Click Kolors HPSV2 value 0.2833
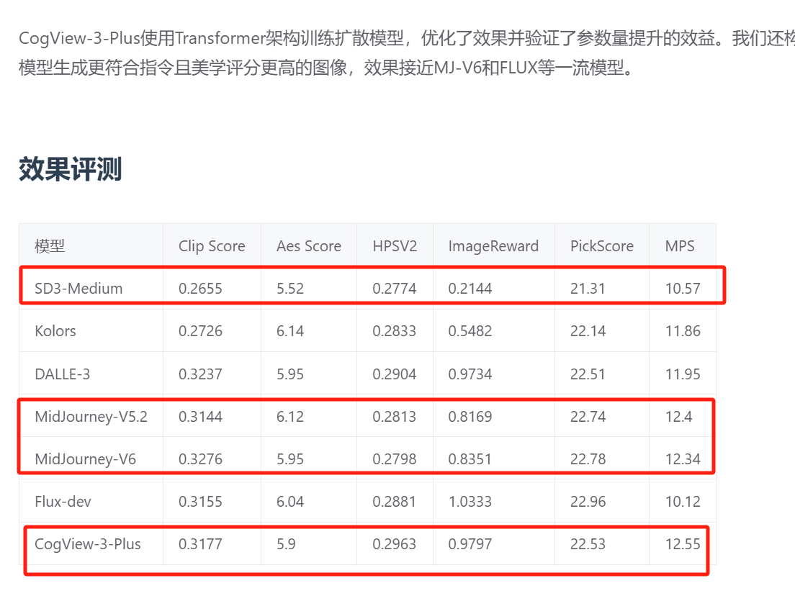The image size is (795, 614). pyautogui.click(x=395, y=331)
